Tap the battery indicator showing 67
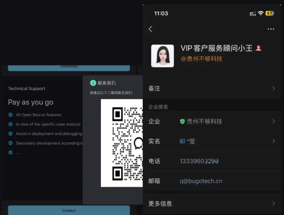The width and height of the screenshot is (284, 215). tap(270, 13)
